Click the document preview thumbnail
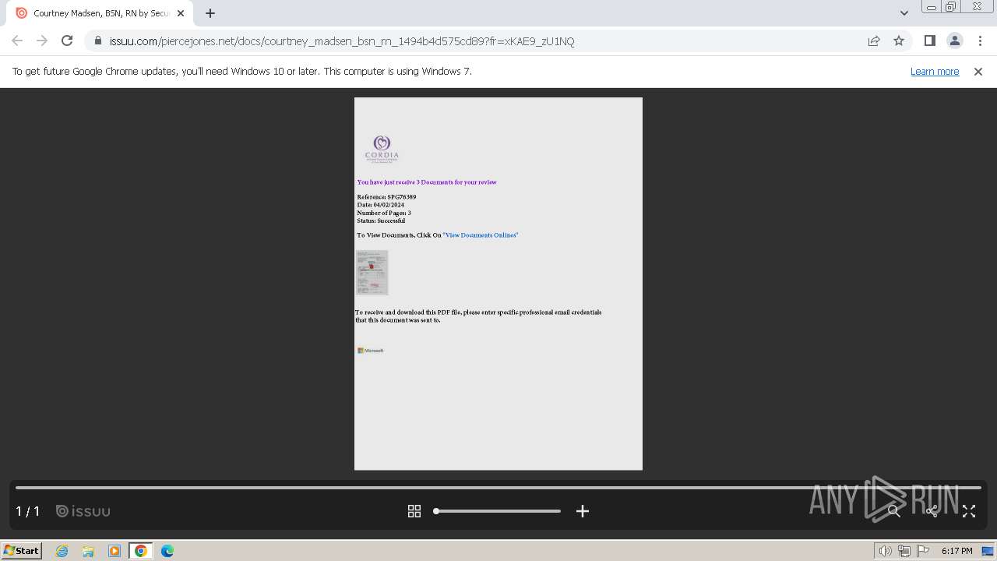Viewport: 997px width, 561px height. pyautogui.click(x=372, y=273)
